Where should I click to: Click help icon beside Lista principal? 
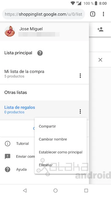click(40, 53)
